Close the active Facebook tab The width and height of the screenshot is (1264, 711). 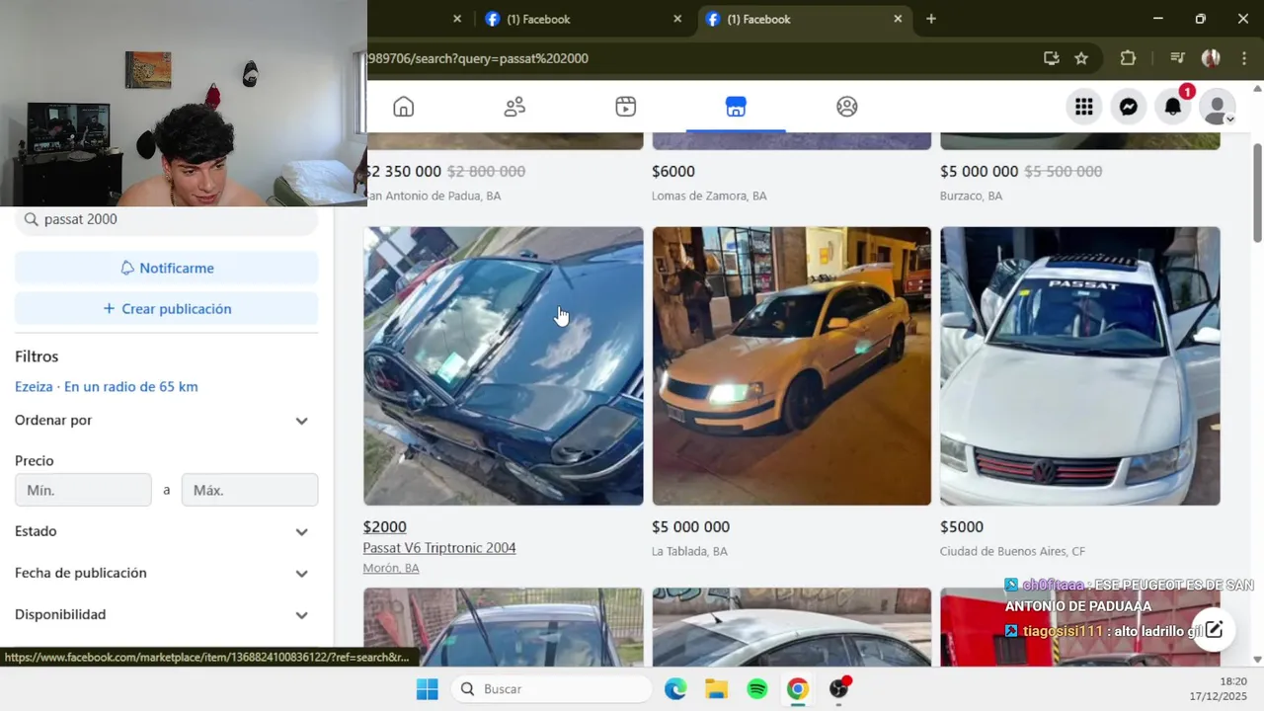898,19
